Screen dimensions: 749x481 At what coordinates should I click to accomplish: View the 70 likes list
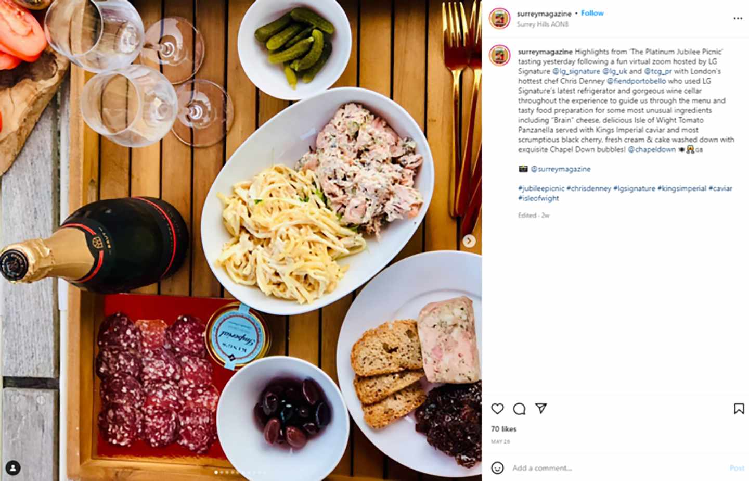[503, 429]
